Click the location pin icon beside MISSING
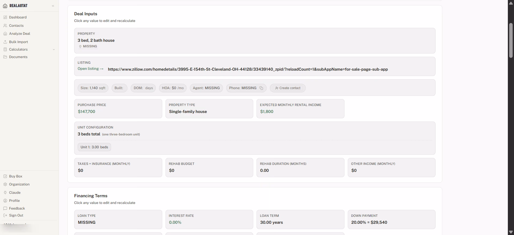Viewport: 514px width, 235px height. tap(80, 46)
